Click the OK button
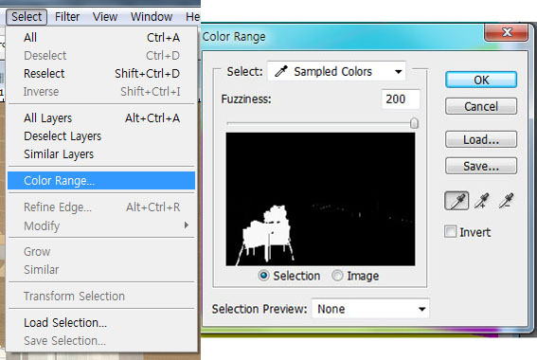The width and height of the screenshot is (537, 360). (481, 80)
